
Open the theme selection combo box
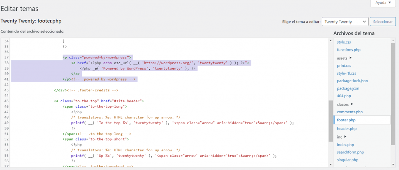tap(345, 22)
